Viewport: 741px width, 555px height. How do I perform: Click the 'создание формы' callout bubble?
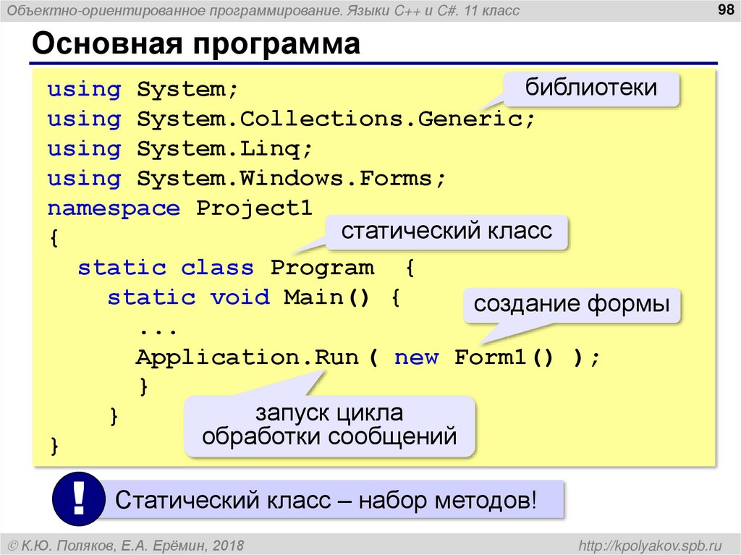572,305
